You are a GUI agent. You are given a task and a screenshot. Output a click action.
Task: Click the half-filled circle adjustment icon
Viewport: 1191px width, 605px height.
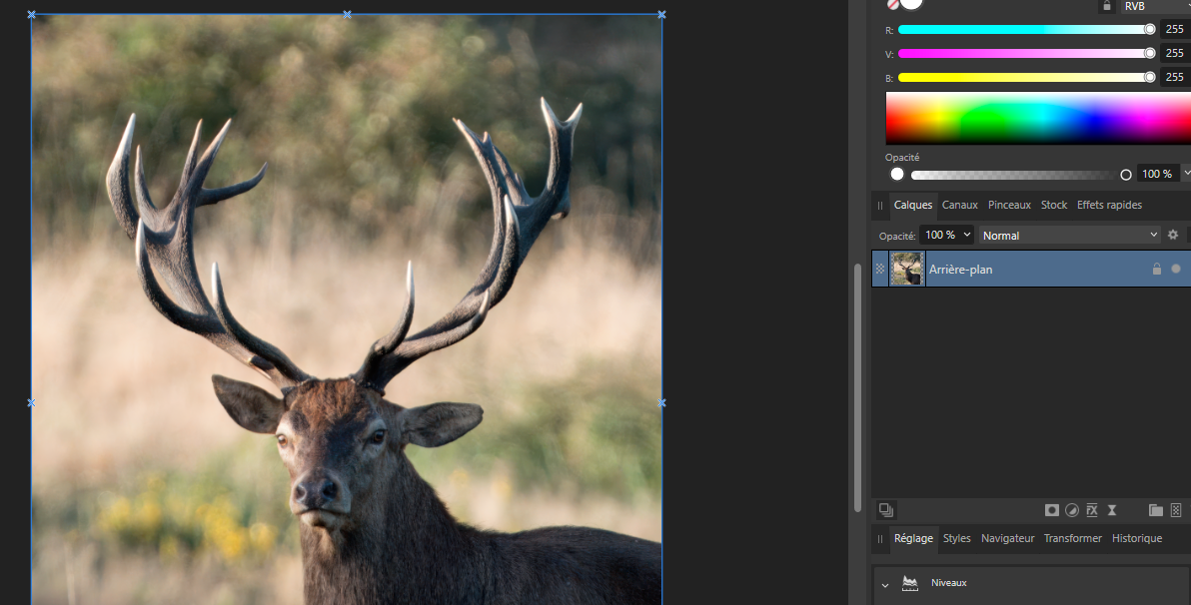[x=1072, y=510]
